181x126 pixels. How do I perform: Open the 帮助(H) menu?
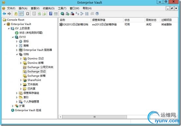(87, 8)
